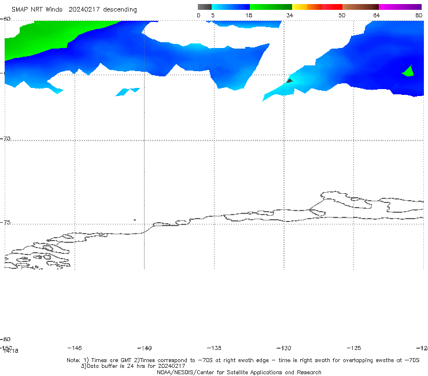Click the note line about Times are GMT

(243, 360)
